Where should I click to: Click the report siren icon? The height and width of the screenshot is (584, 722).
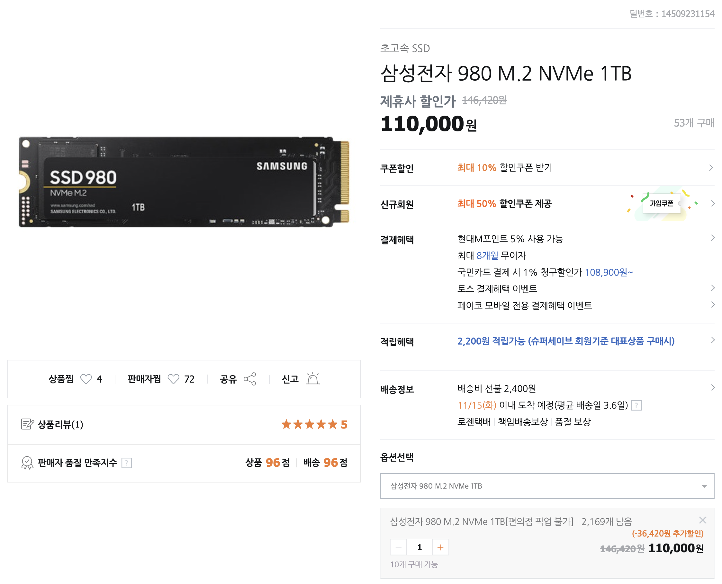tap(313, 379)
